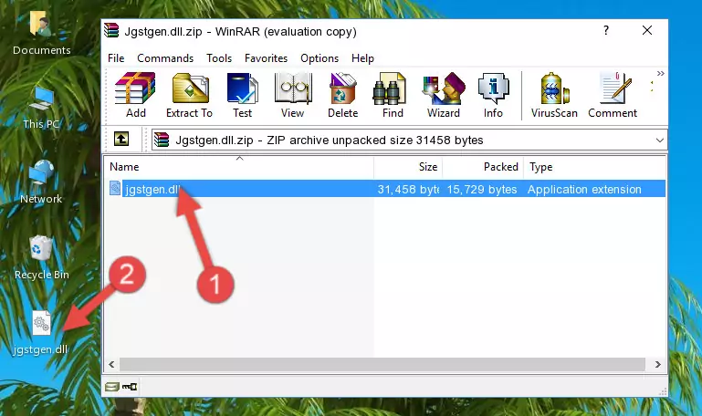Select the jgstgen.dll file on desktop

(41, 334)
